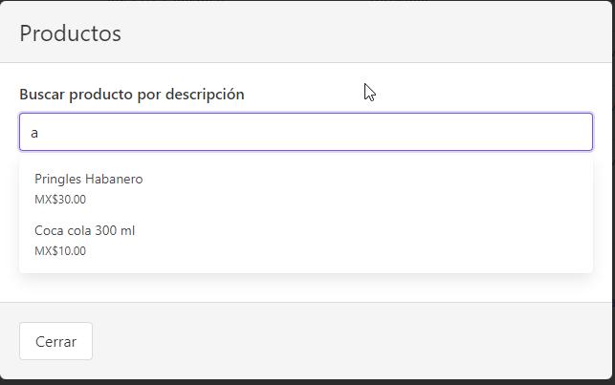
Task: Click the MX$10.00 price of Coca cola
Action: tap(59, 251)
